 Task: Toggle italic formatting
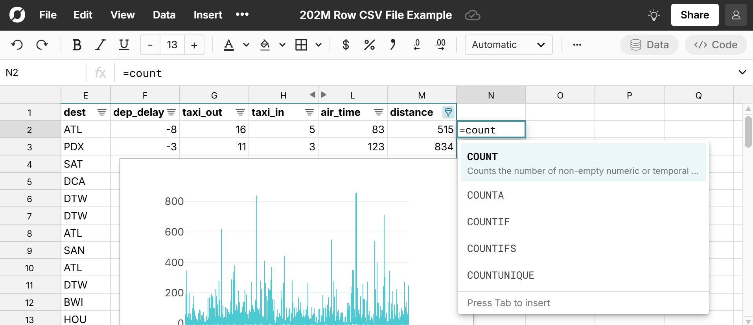(101, 45)
